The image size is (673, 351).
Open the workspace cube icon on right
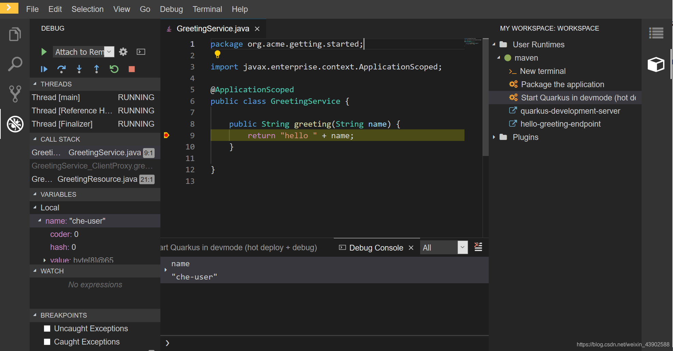pyautogui.click(x=656, y=64)
